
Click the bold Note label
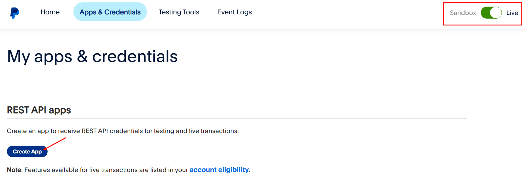pyautogui.click(x=14, y=170)
